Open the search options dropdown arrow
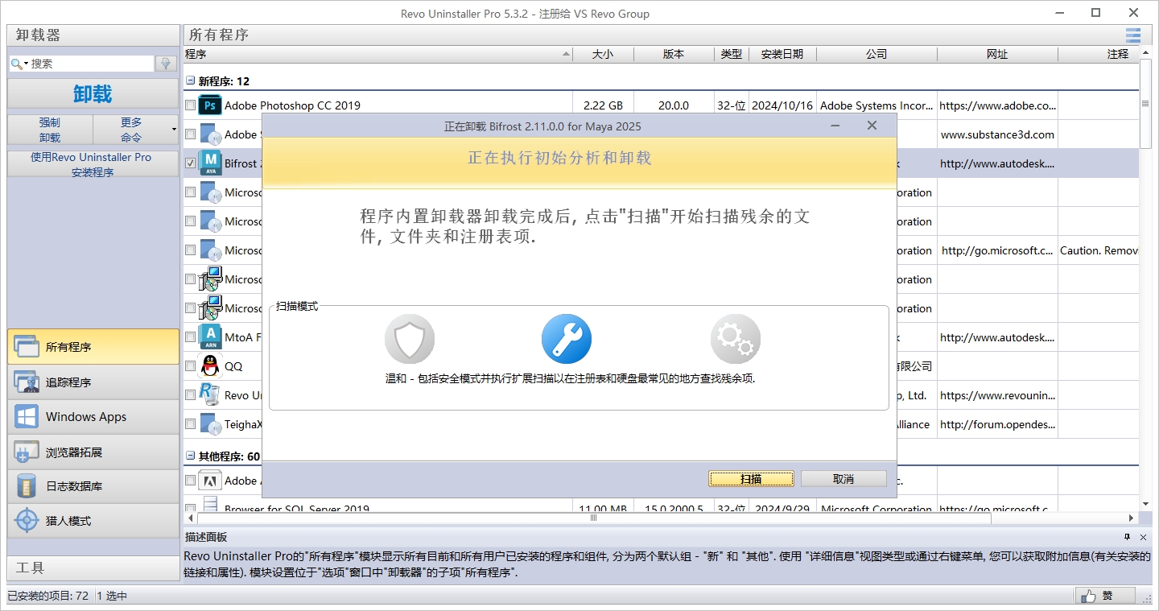The image size is (1159, 611). 27,64
